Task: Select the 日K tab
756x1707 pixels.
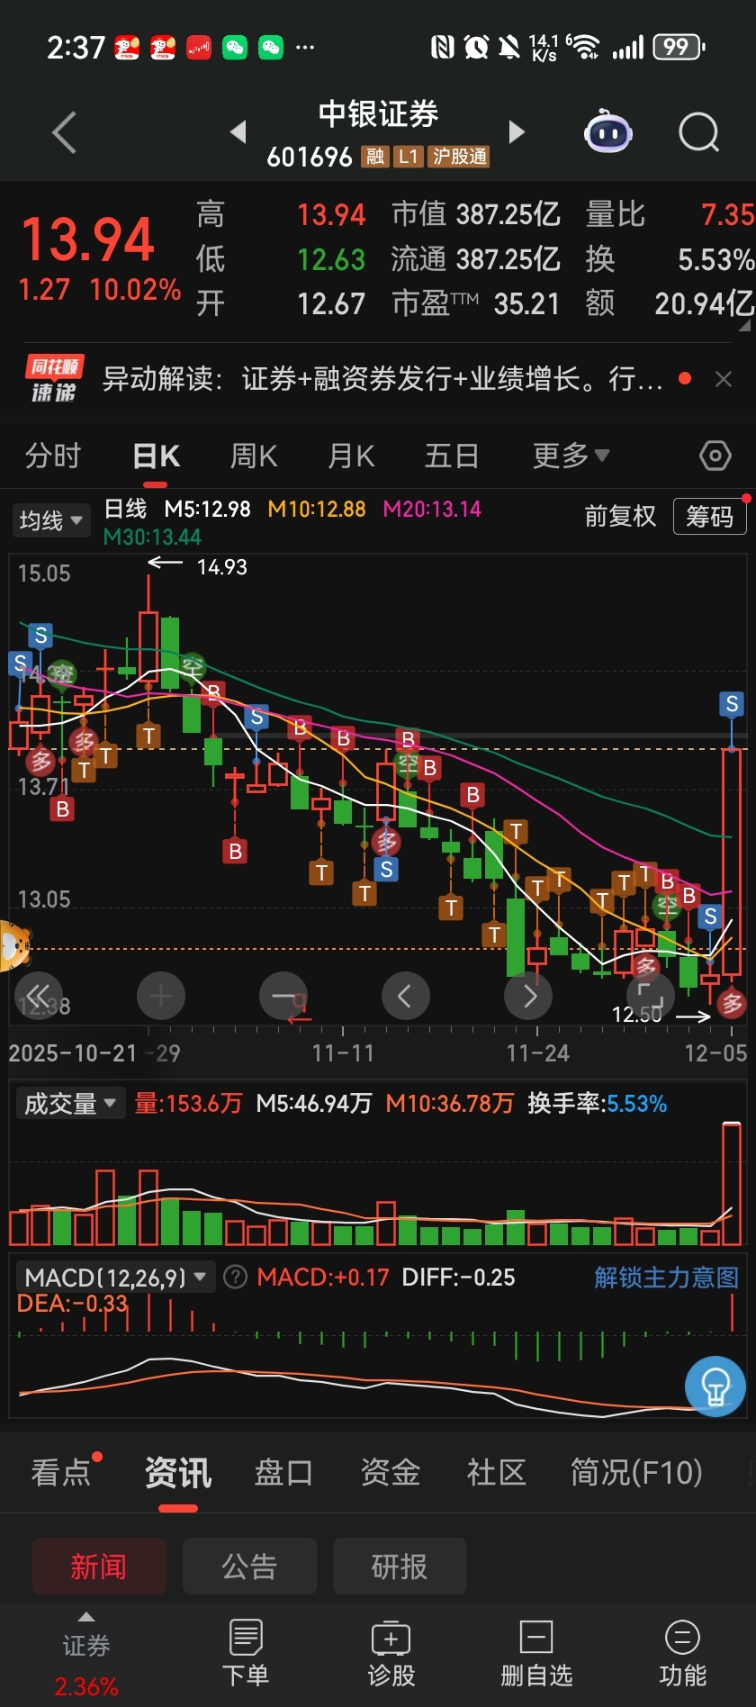Action: [156, 456]
